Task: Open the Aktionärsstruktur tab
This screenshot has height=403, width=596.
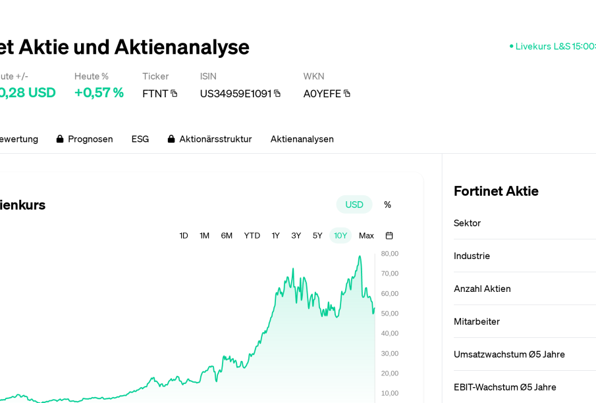Action: (x=215, y=139)
